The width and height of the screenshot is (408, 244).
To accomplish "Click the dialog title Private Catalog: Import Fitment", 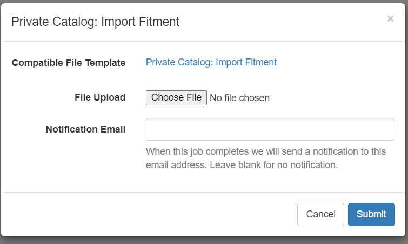I will pos(95,22).
